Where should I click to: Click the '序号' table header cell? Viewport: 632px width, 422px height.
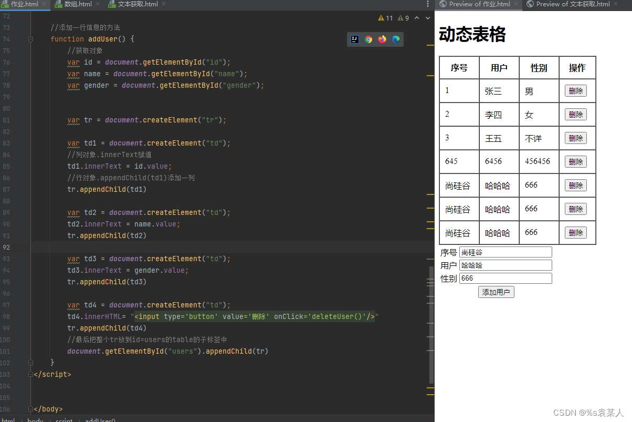[x=459, y=68]
